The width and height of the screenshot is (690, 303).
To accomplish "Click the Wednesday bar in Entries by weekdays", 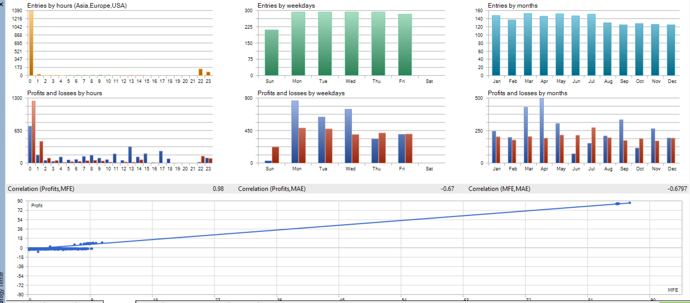I will tap(351, 44).
